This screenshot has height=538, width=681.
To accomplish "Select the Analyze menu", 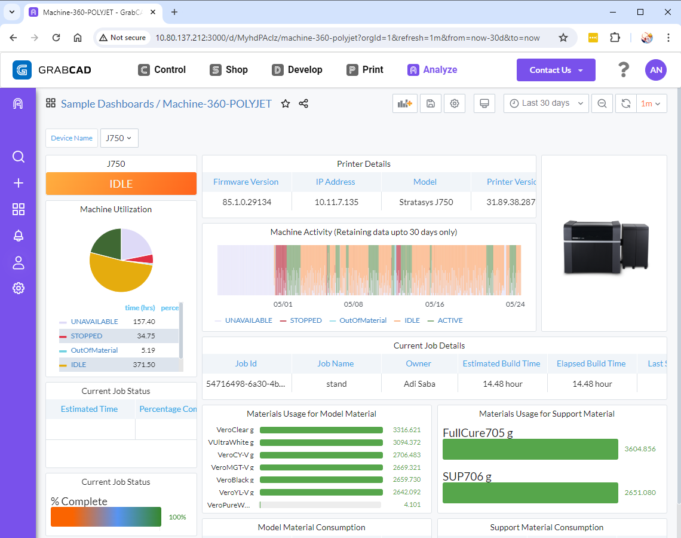I will point(432,69).
